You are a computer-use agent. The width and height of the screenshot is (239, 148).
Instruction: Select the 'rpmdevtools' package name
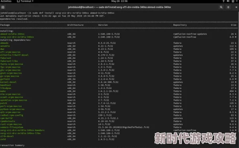pos(8,121)
